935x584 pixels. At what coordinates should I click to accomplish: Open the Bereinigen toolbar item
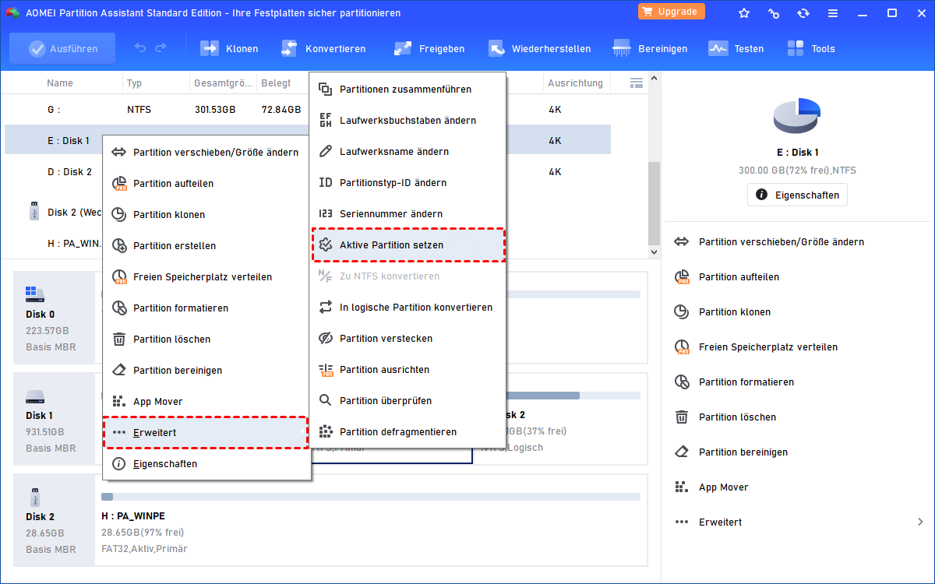pos(651,48)
